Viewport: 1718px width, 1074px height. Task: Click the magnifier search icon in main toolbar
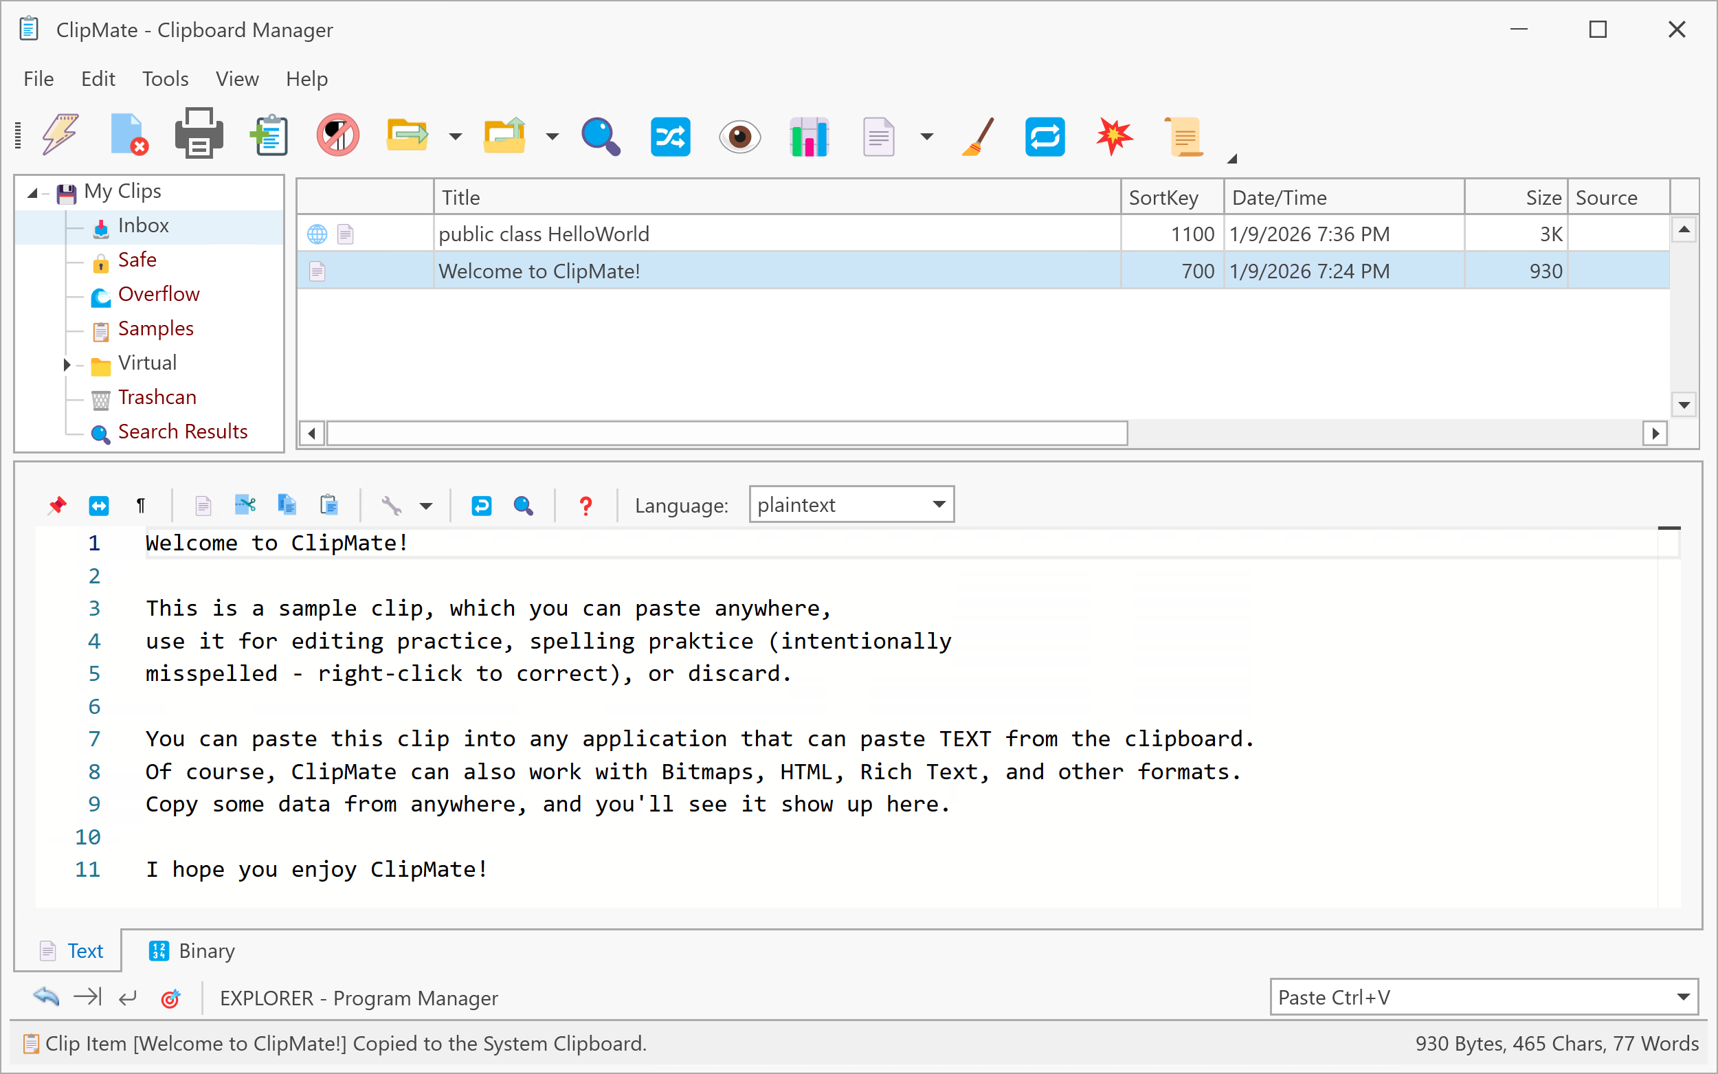pos(600,135)
